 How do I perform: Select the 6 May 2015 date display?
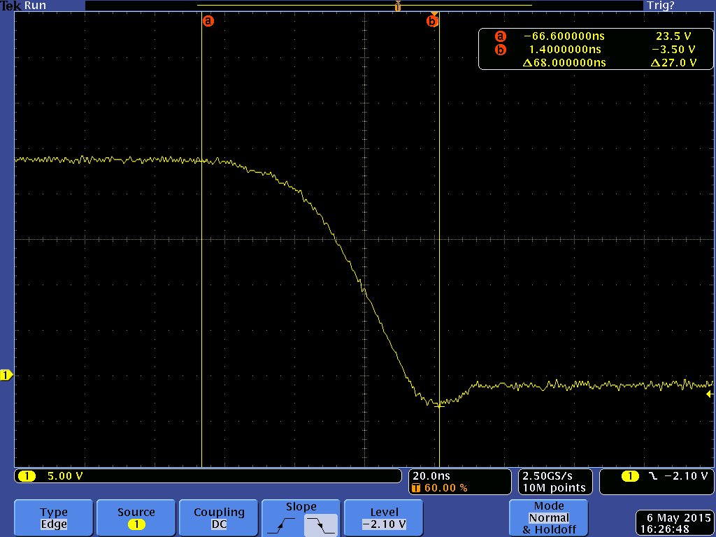click(x=678, y=518)
